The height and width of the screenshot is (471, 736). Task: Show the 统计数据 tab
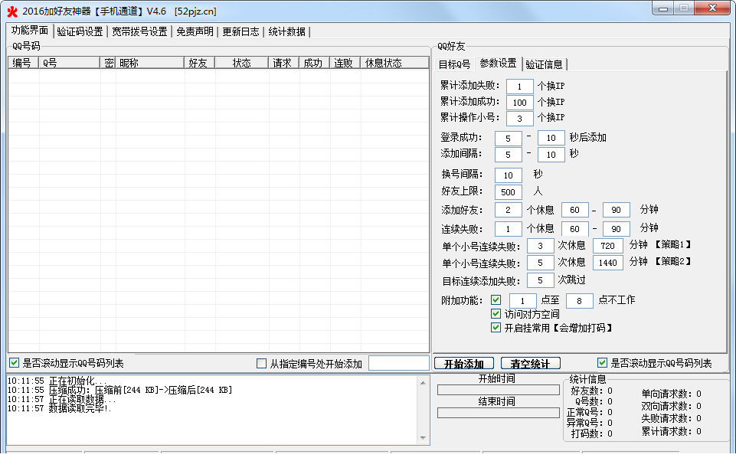point(286,31)
